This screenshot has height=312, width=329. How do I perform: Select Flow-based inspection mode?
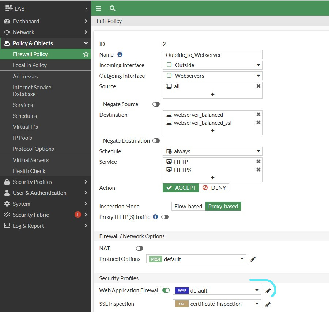click(188, 206)
